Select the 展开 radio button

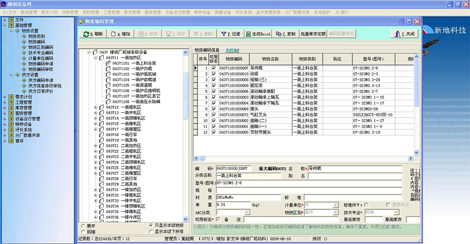point(82,226)
